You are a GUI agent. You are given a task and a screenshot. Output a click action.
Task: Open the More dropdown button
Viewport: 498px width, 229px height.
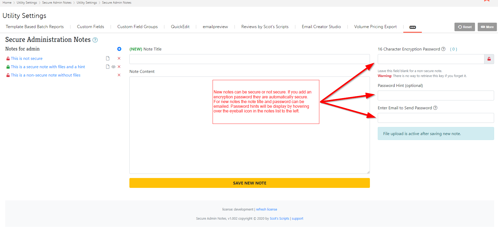click(x=487, y=27)
